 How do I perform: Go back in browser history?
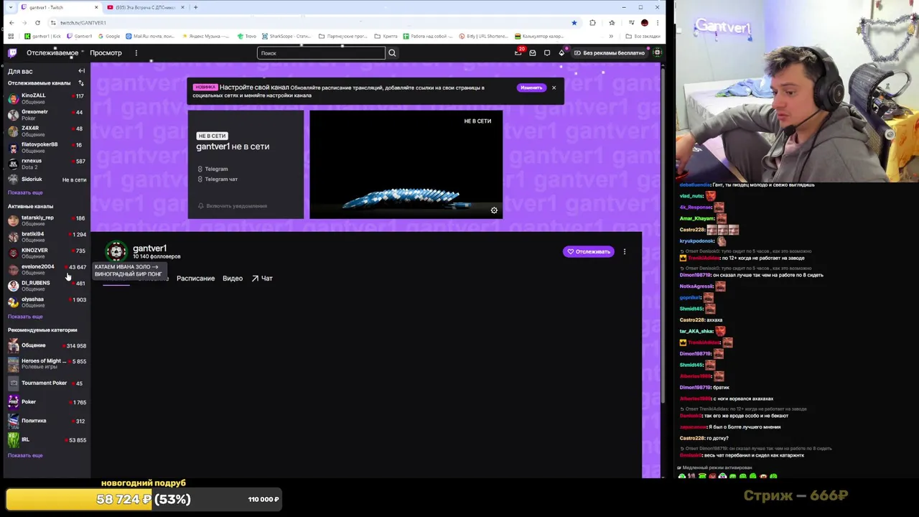tap(11, 22)
